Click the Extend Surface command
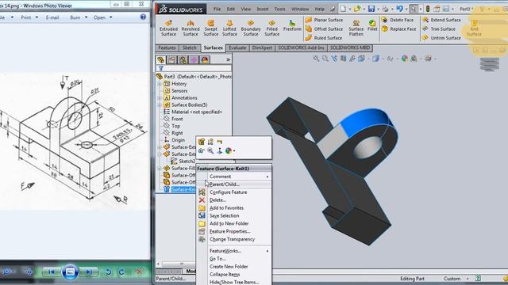Image resolution: width=508 pixels, height=285 pixels. point(441,20)
